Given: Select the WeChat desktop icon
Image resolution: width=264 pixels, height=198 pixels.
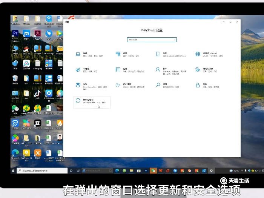Looking at the screenshot, I should coord(15,109).
